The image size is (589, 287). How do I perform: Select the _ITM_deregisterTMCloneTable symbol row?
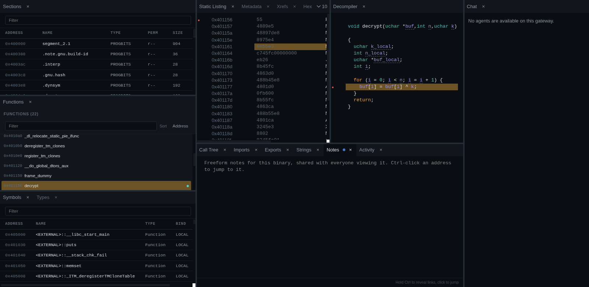click(96, 276)
